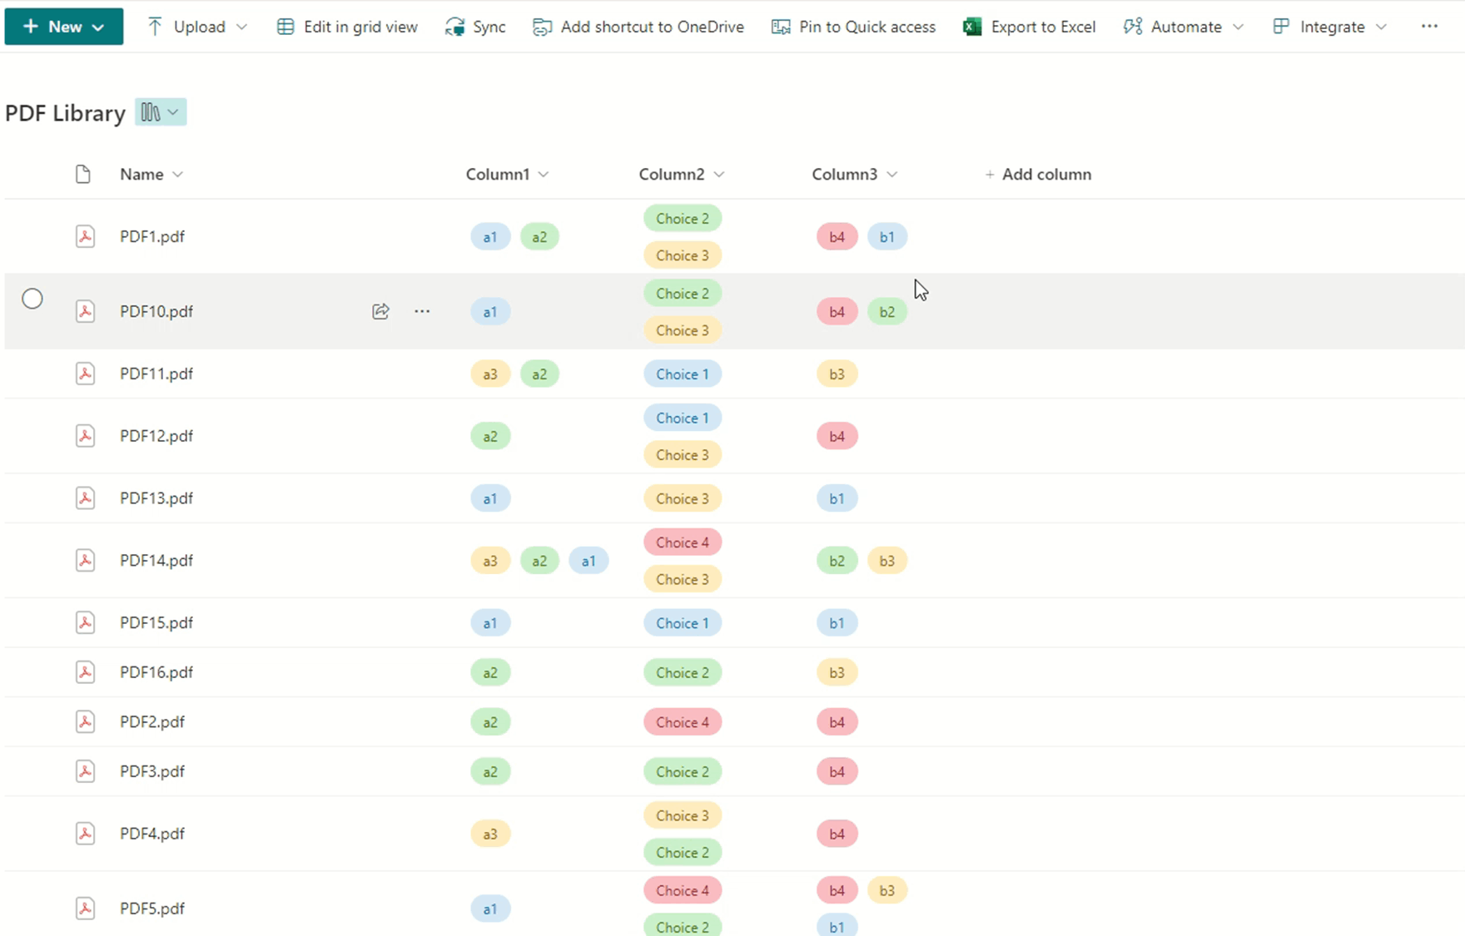This screenshot has width=1465, height=936.
Task: Open the PDF11.pdf file link
Action: [x=156, y=374]
